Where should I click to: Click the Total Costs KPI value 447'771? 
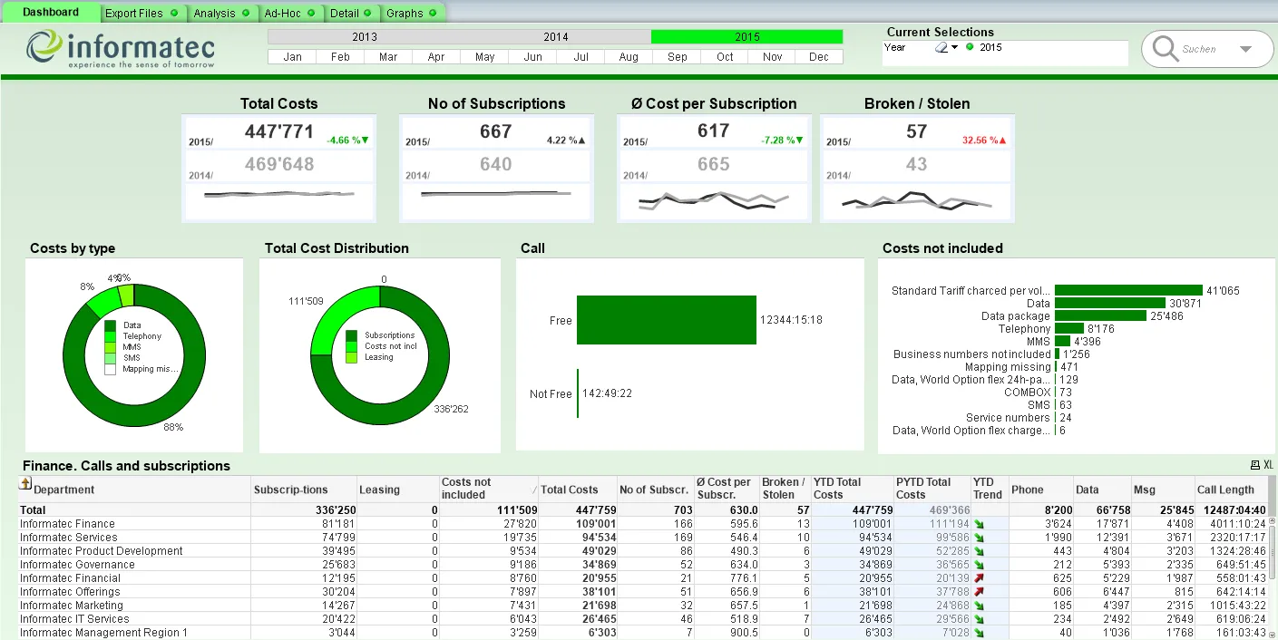click(x=279, y=131)
